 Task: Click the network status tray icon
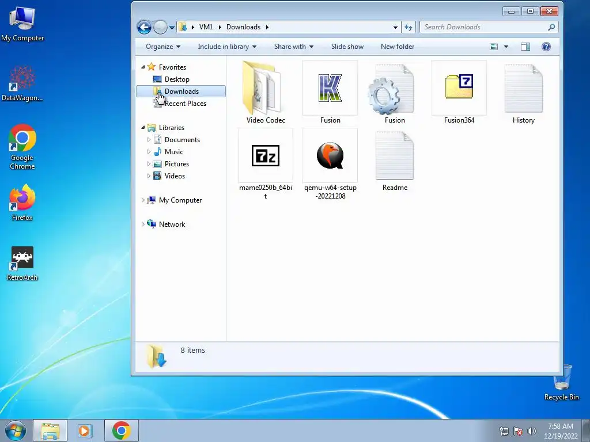(x=504, y=430)
